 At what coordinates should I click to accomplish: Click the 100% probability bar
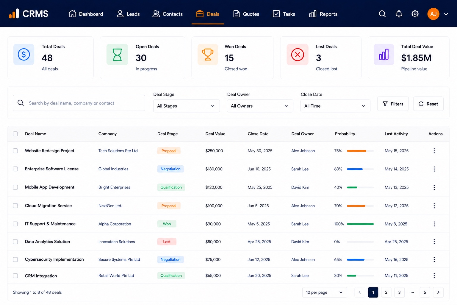pyautogui.click(x=360, y=224)
